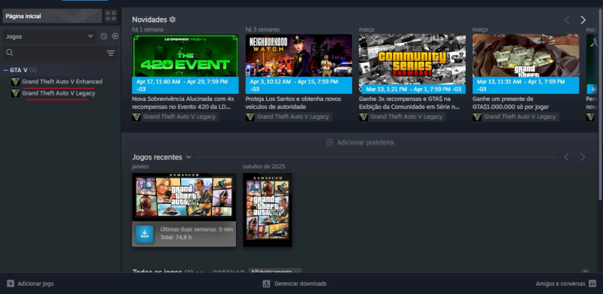The image size is (603, 294).
Task: Open the Jogos filter dropdown
Action: coord(50,36)
